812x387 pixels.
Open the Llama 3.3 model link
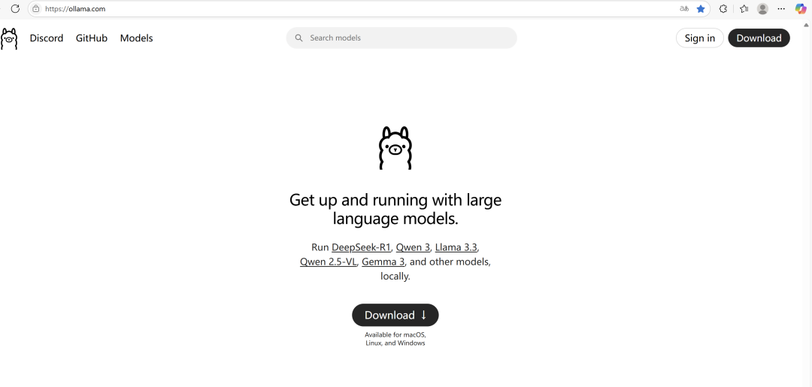point(456,247)
